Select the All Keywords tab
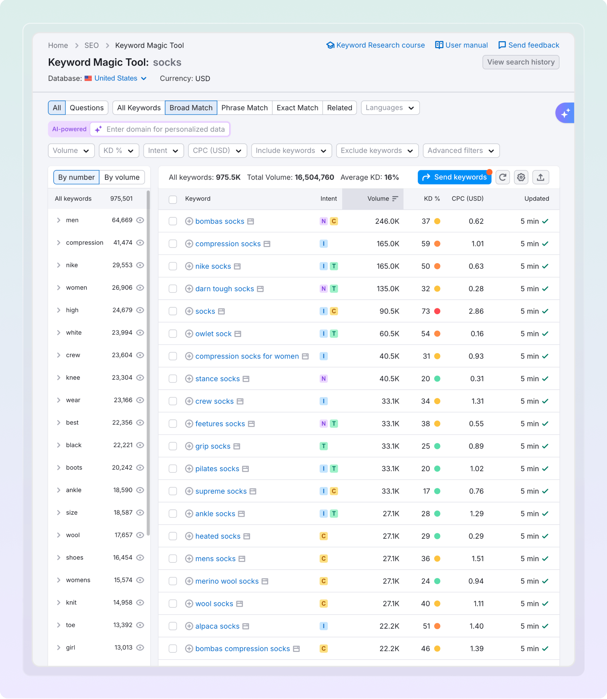The image size is (607, 699). tap(139, 107)
